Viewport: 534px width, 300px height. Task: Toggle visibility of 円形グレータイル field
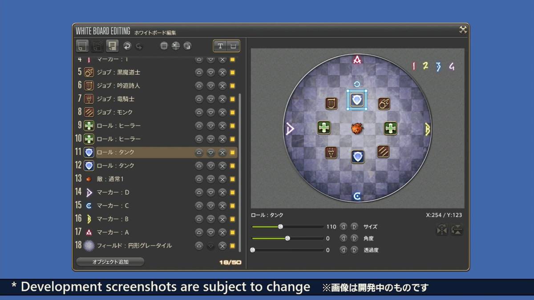tap(232, 246)
